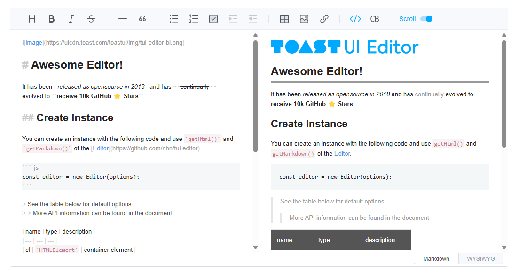Click the code block in preview pane
This screenshot has width=511, height=273.
pos(380,177)
